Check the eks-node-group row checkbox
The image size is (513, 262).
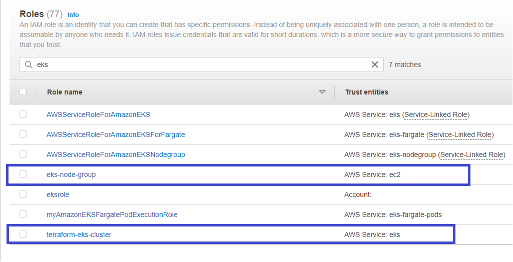[x=23, y=174]
